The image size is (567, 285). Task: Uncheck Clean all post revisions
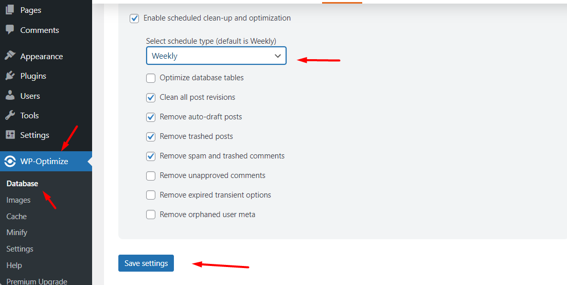point(151,98)
